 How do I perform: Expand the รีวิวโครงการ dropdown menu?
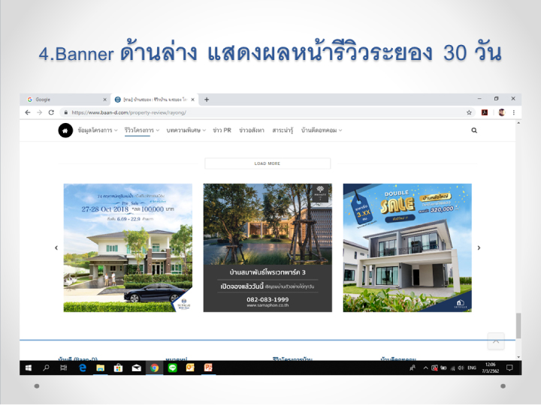click(x=142, y=130)
